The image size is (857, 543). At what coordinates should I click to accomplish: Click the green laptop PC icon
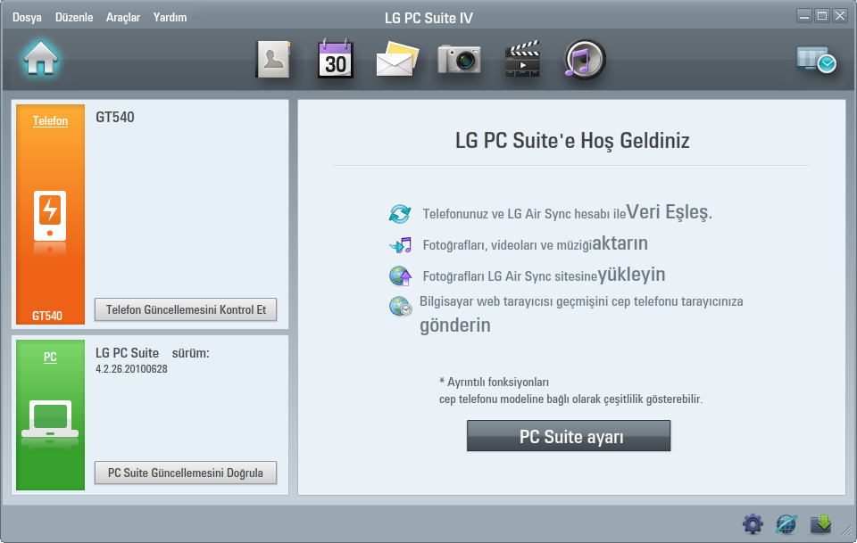pyautogui.click(x=50, y=420)
